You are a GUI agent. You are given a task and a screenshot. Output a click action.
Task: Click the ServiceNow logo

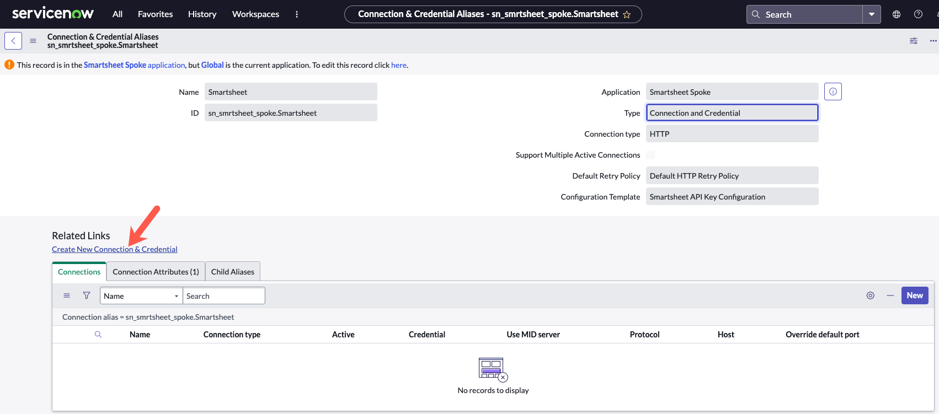53,14
